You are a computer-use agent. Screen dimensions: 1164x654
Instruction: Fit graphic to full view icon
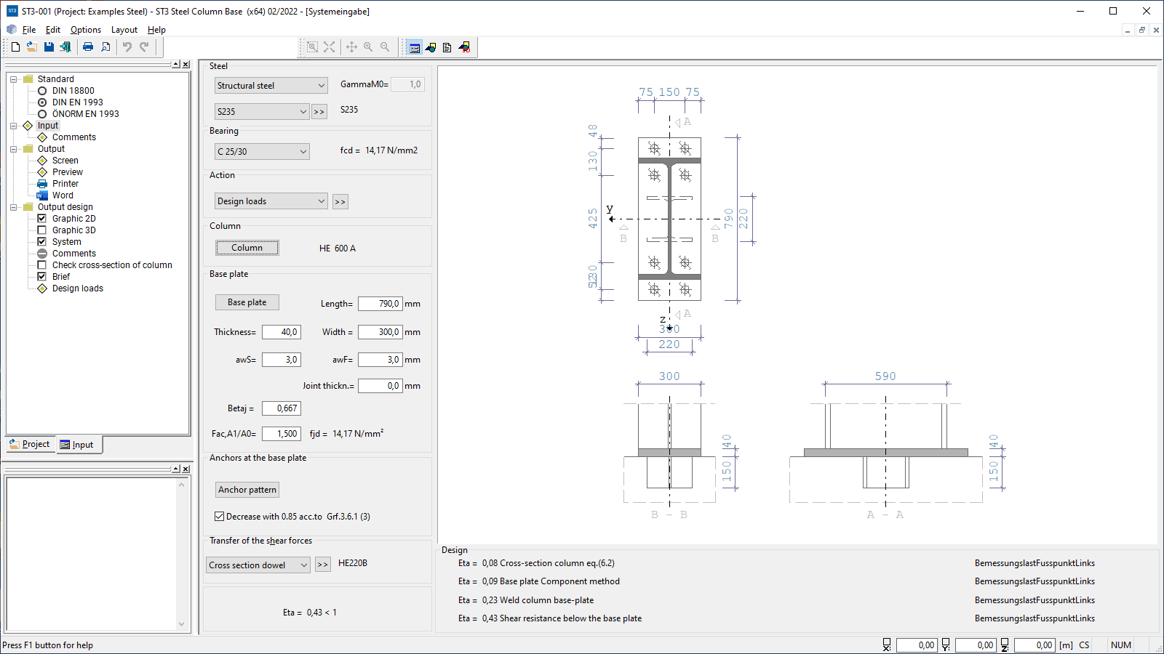[x=330, y=47]
